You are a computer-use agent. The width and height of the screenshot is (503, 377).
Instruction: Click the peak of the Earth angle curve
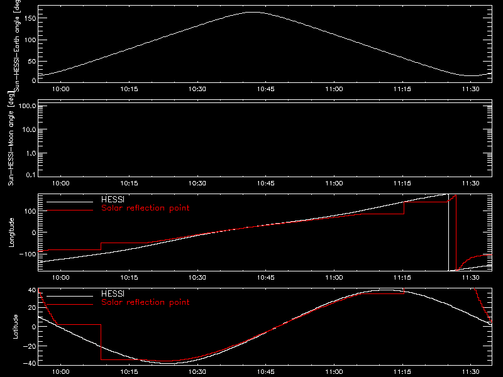pyautogui.click(x=253, y=12)
